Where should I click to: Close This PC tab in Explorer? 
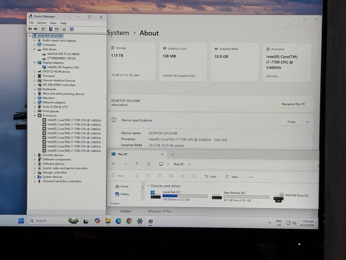click(162, 154)
